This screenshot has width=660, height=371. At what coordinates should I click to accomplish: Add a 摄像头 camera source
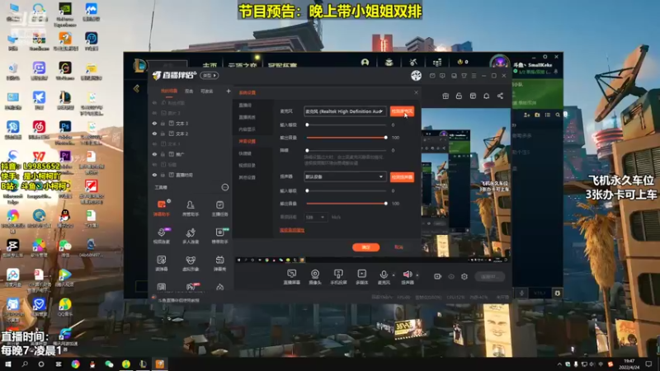point(315,277)
